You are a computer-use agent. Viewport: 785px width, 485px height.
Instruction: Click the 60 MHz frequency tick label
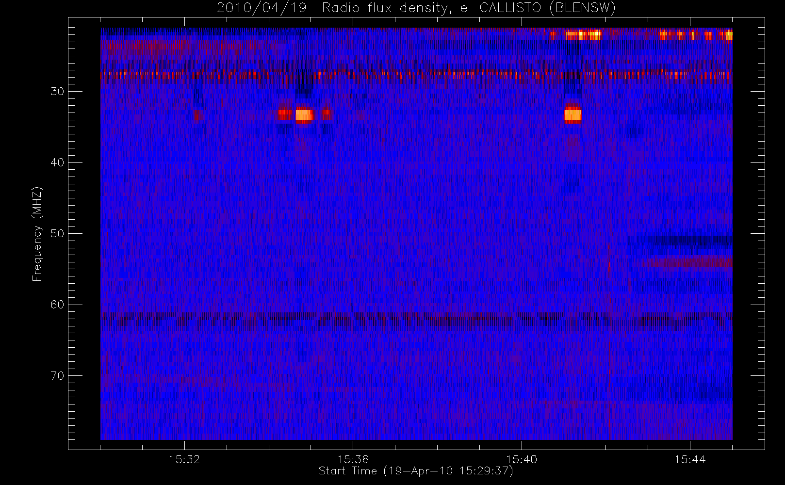(57, 305)
